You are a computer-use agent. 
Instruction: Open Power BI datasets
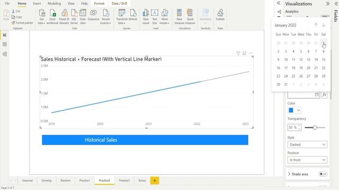pyautogui.click(x=64, y=13)
